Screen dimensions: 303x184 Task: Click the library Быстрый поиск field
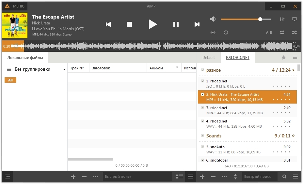coord(137,177)
